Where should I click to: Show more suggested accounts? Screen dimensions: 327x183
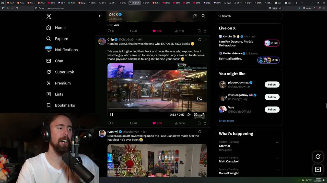226,121
